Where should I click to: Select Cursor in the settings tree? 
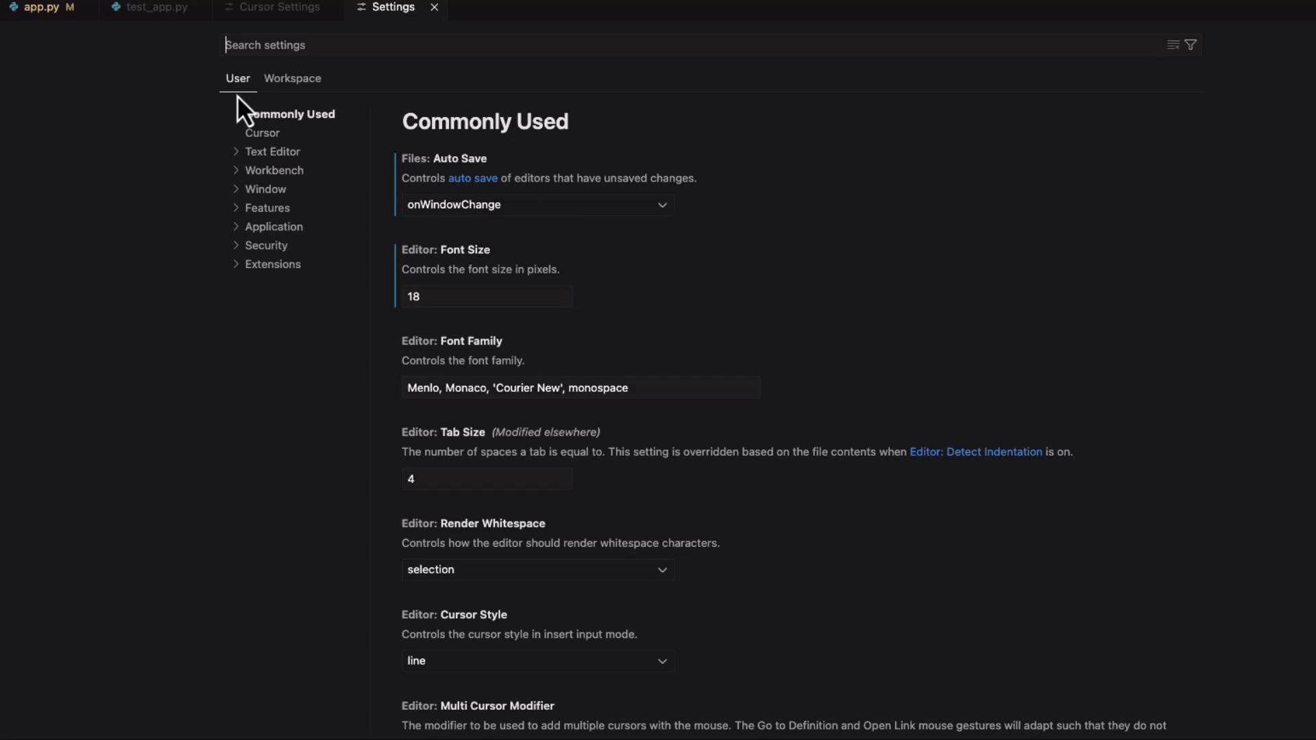(263, 133)
